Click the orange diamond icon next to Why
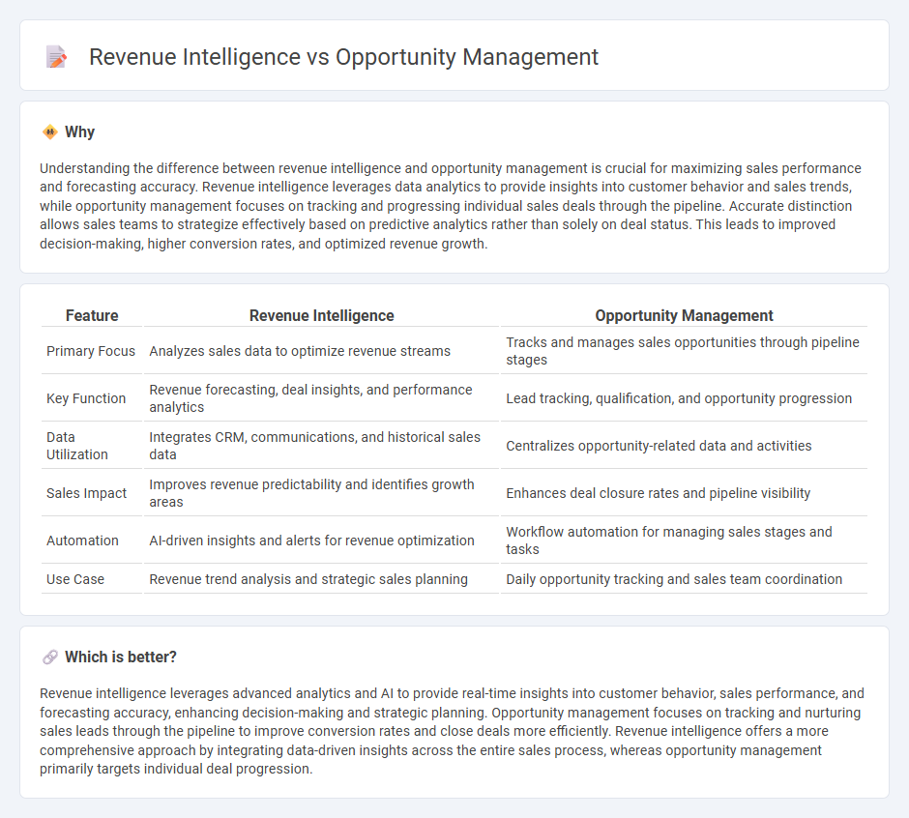This screenshot has width=909, height=818. click(x=50, y=132)
